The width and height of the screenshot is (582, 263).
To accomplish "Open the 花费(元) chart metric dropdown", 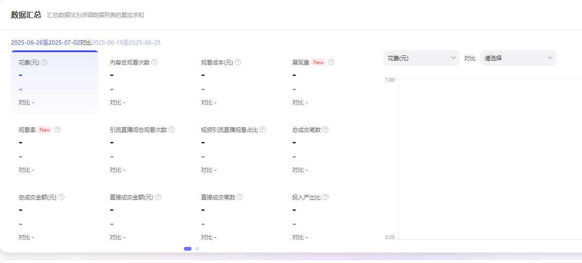I will (421, 58).
